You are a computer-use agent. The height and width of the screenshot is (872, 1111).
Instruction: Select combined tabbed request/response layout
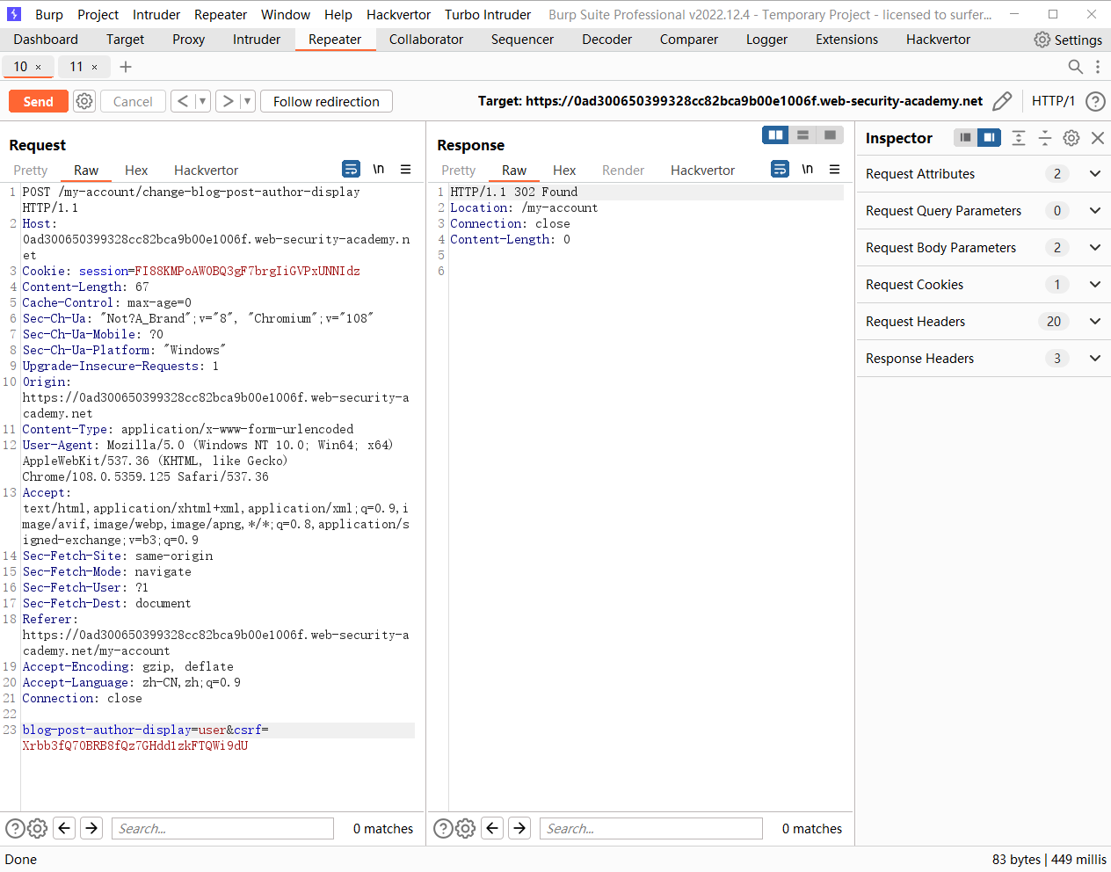tap(830, 134)
